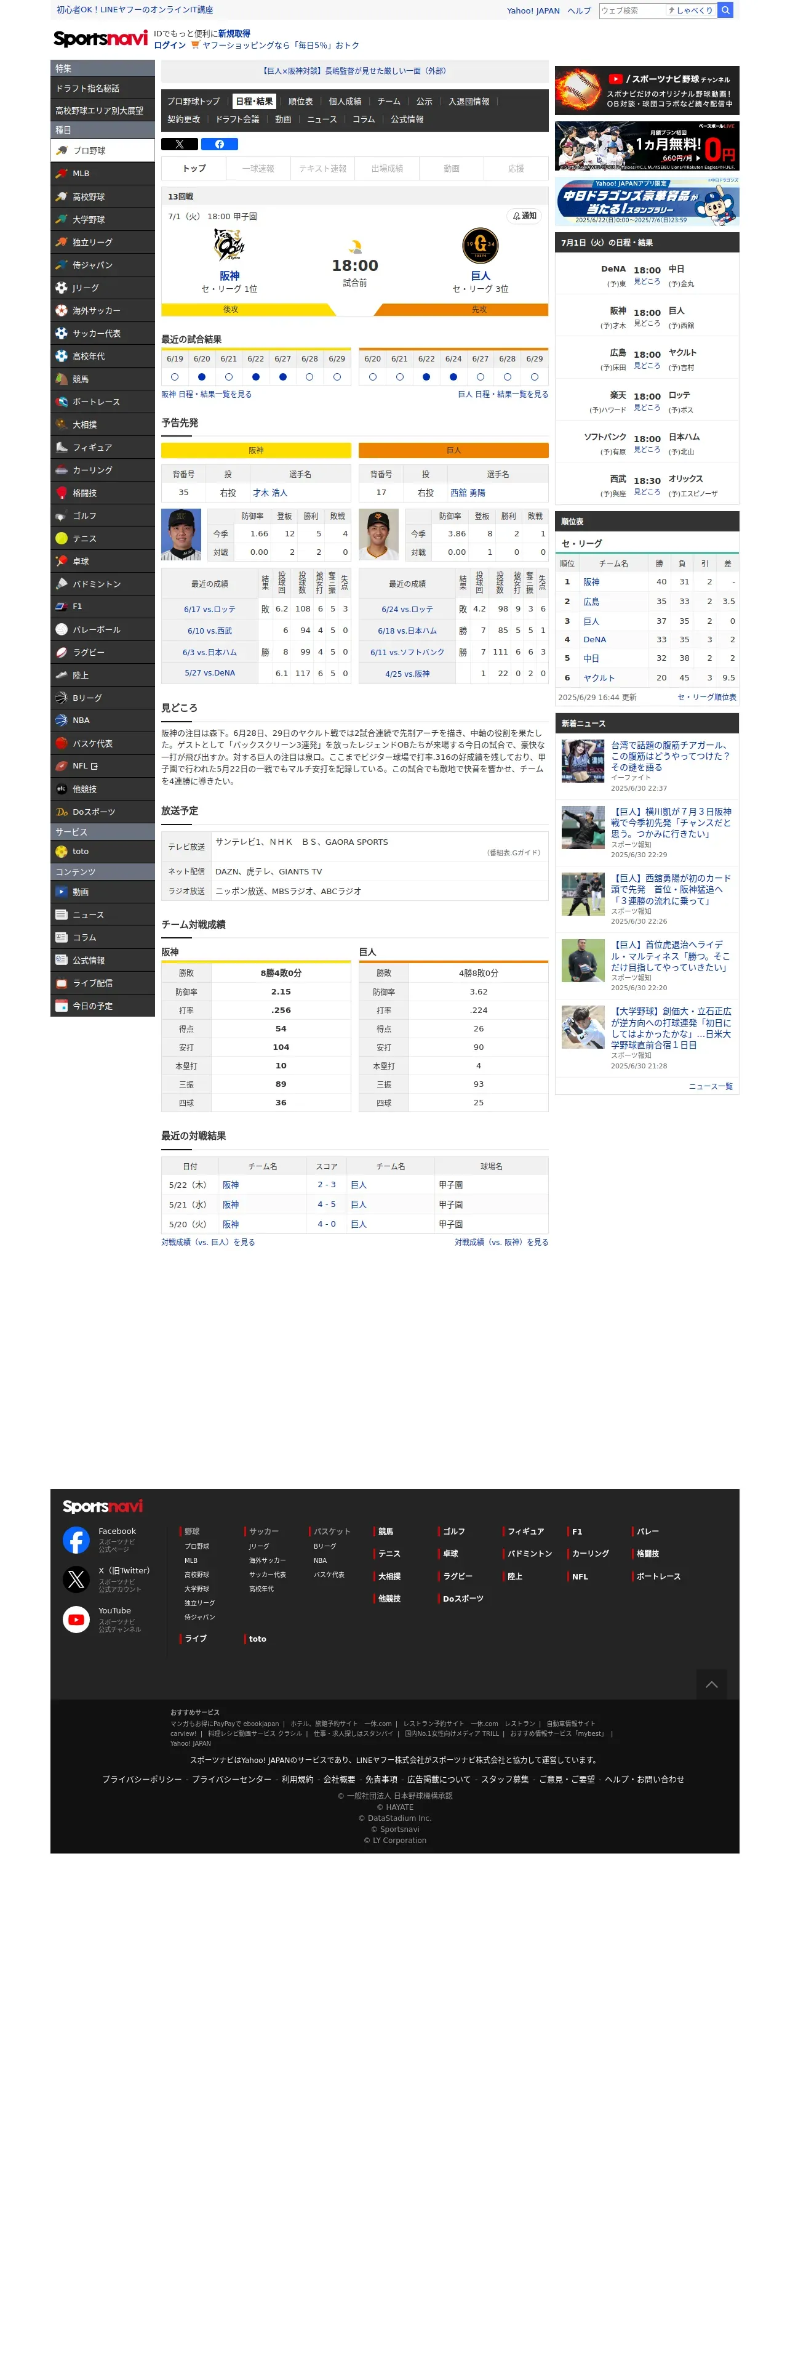Image resolution: width=790 pixels, height=2372 pixels.
Task: Open the 新規取得 ID registration link
Action: pos(234,33)
